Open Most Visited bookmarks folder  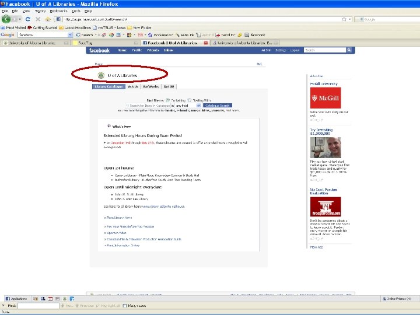pyautogui.click(x=13, y=27)
